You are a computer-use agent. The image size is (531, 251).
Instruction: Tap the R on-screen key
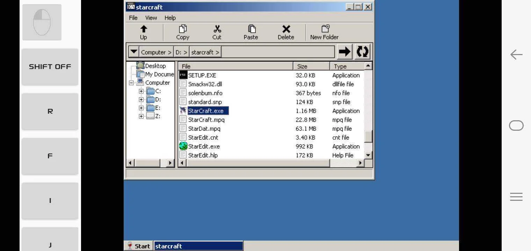50,111
